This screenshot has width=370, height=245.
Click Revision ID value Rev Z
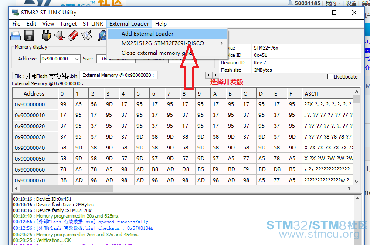click(260, 63)
